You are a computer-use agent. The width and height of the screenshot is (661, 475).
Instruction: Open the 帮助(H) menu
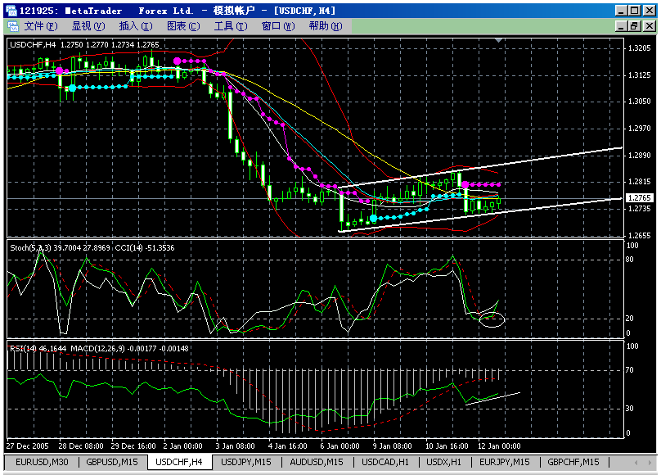tap(325, 26)
